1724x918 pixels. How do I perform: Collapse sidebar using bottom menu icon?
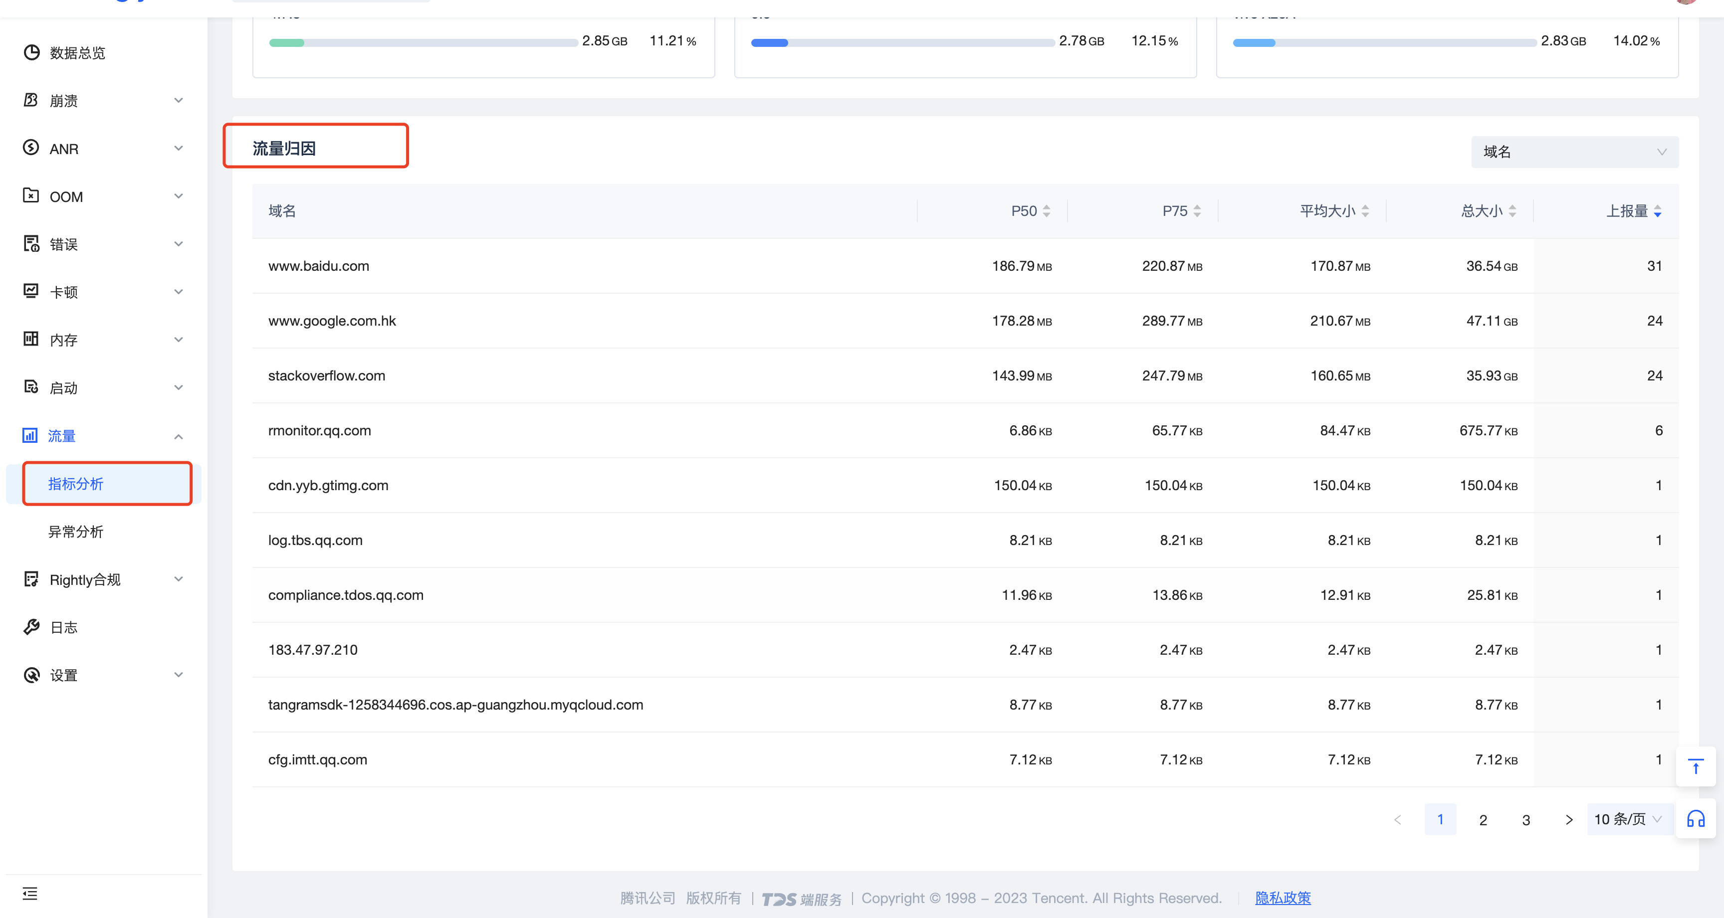click(30, 893)
